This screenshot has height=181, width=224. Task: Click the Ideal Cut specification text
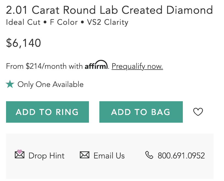tap(23, 22)
